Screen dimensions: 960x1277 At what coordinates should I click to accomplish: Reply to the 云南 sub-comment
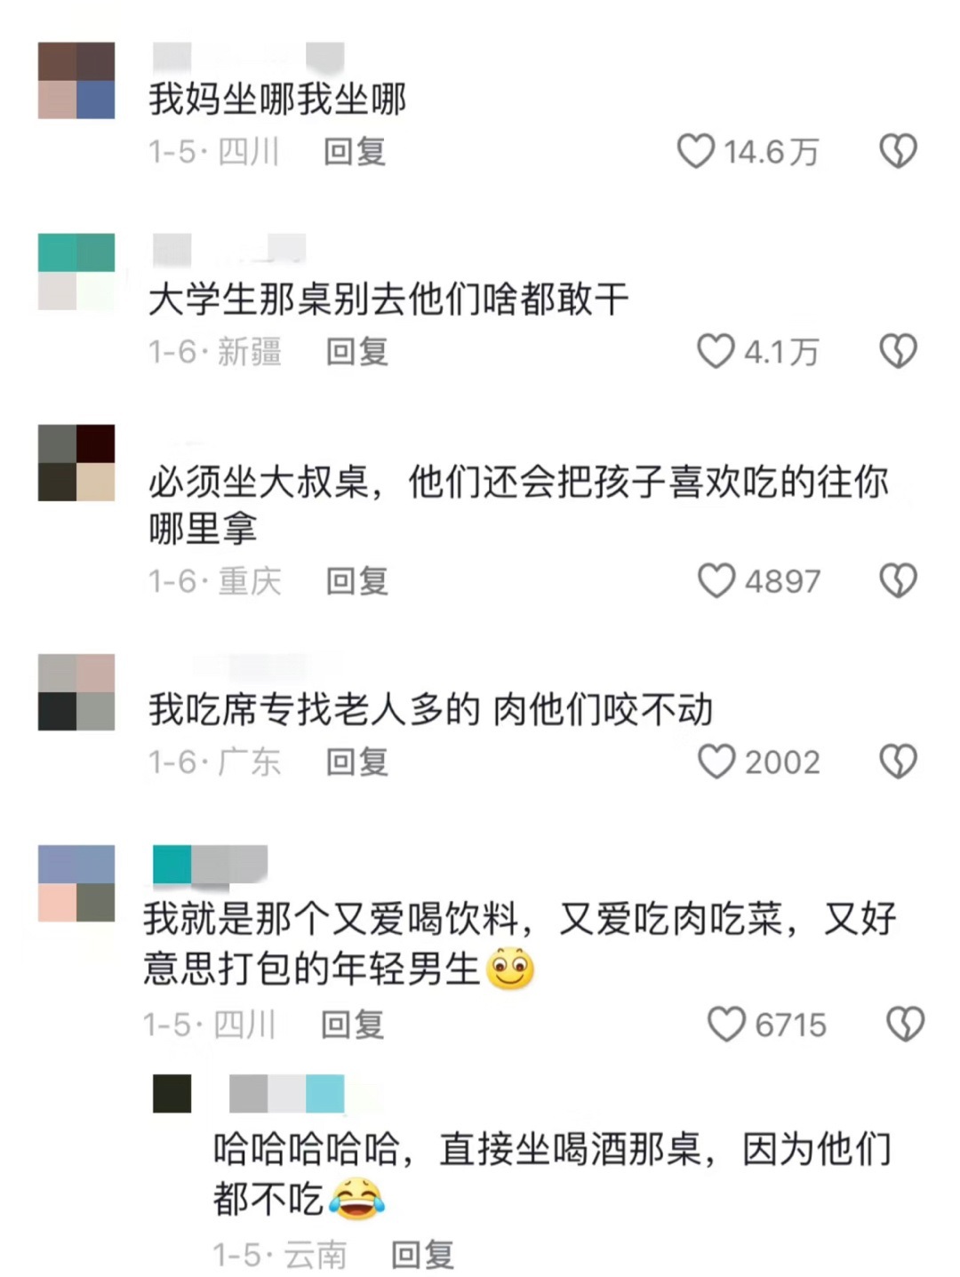pos(423,1255)
